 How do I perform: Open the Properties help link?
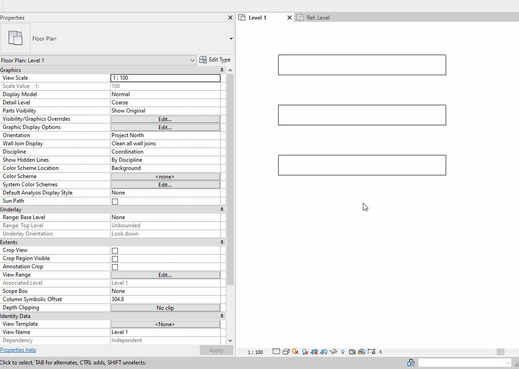point(18,349)
